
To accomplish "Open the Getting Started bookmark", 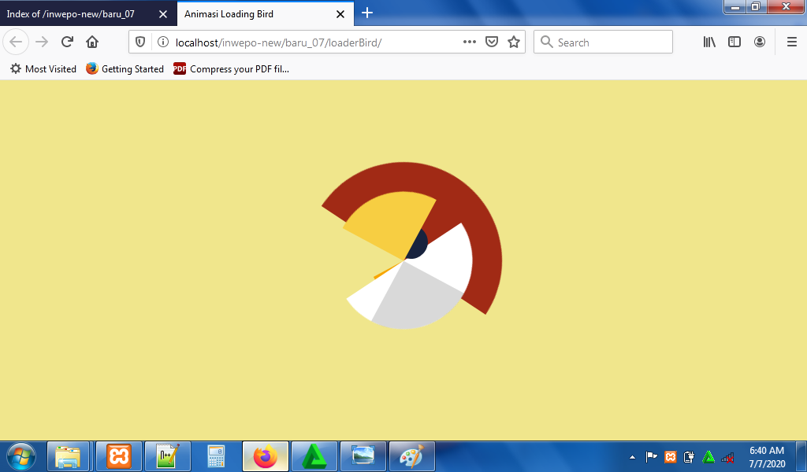I will tap(125, 68).
